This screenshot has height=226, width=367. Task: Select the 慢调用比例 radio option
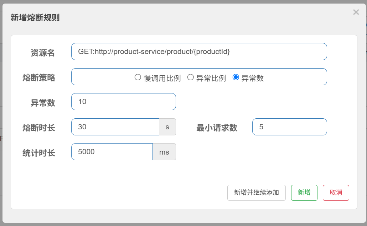tap(138, 77)
